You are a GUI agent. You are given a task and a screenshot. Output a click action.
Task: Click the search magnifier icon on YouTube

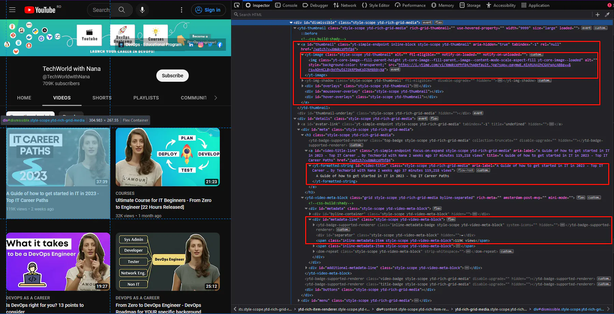[122, 10]
